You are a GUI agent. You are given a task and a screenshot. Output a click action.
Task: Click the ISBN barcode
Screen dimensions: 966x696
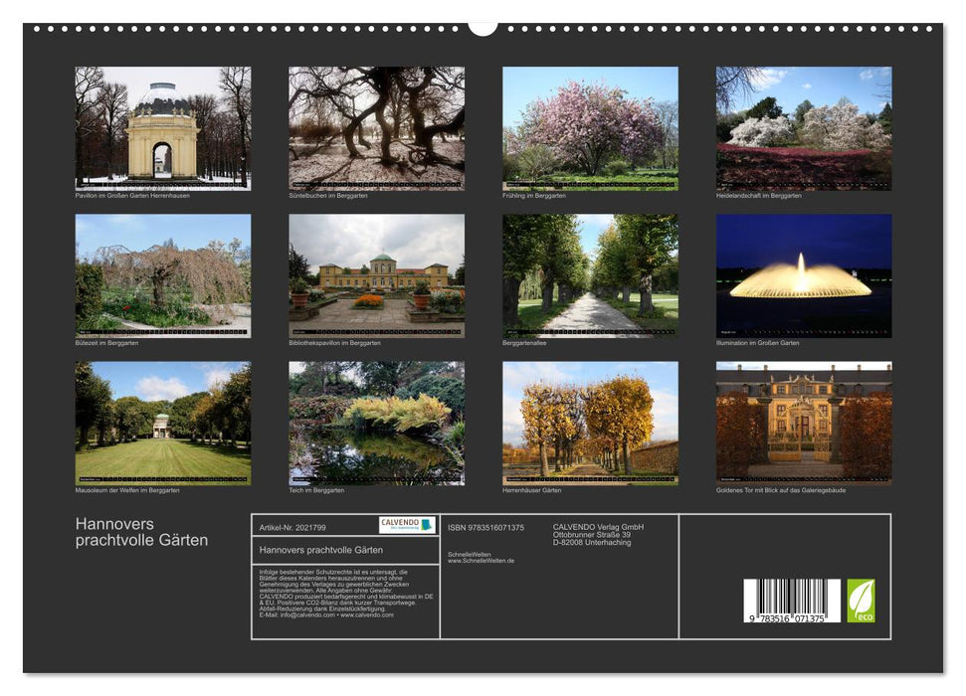click(x=792, y=602)
